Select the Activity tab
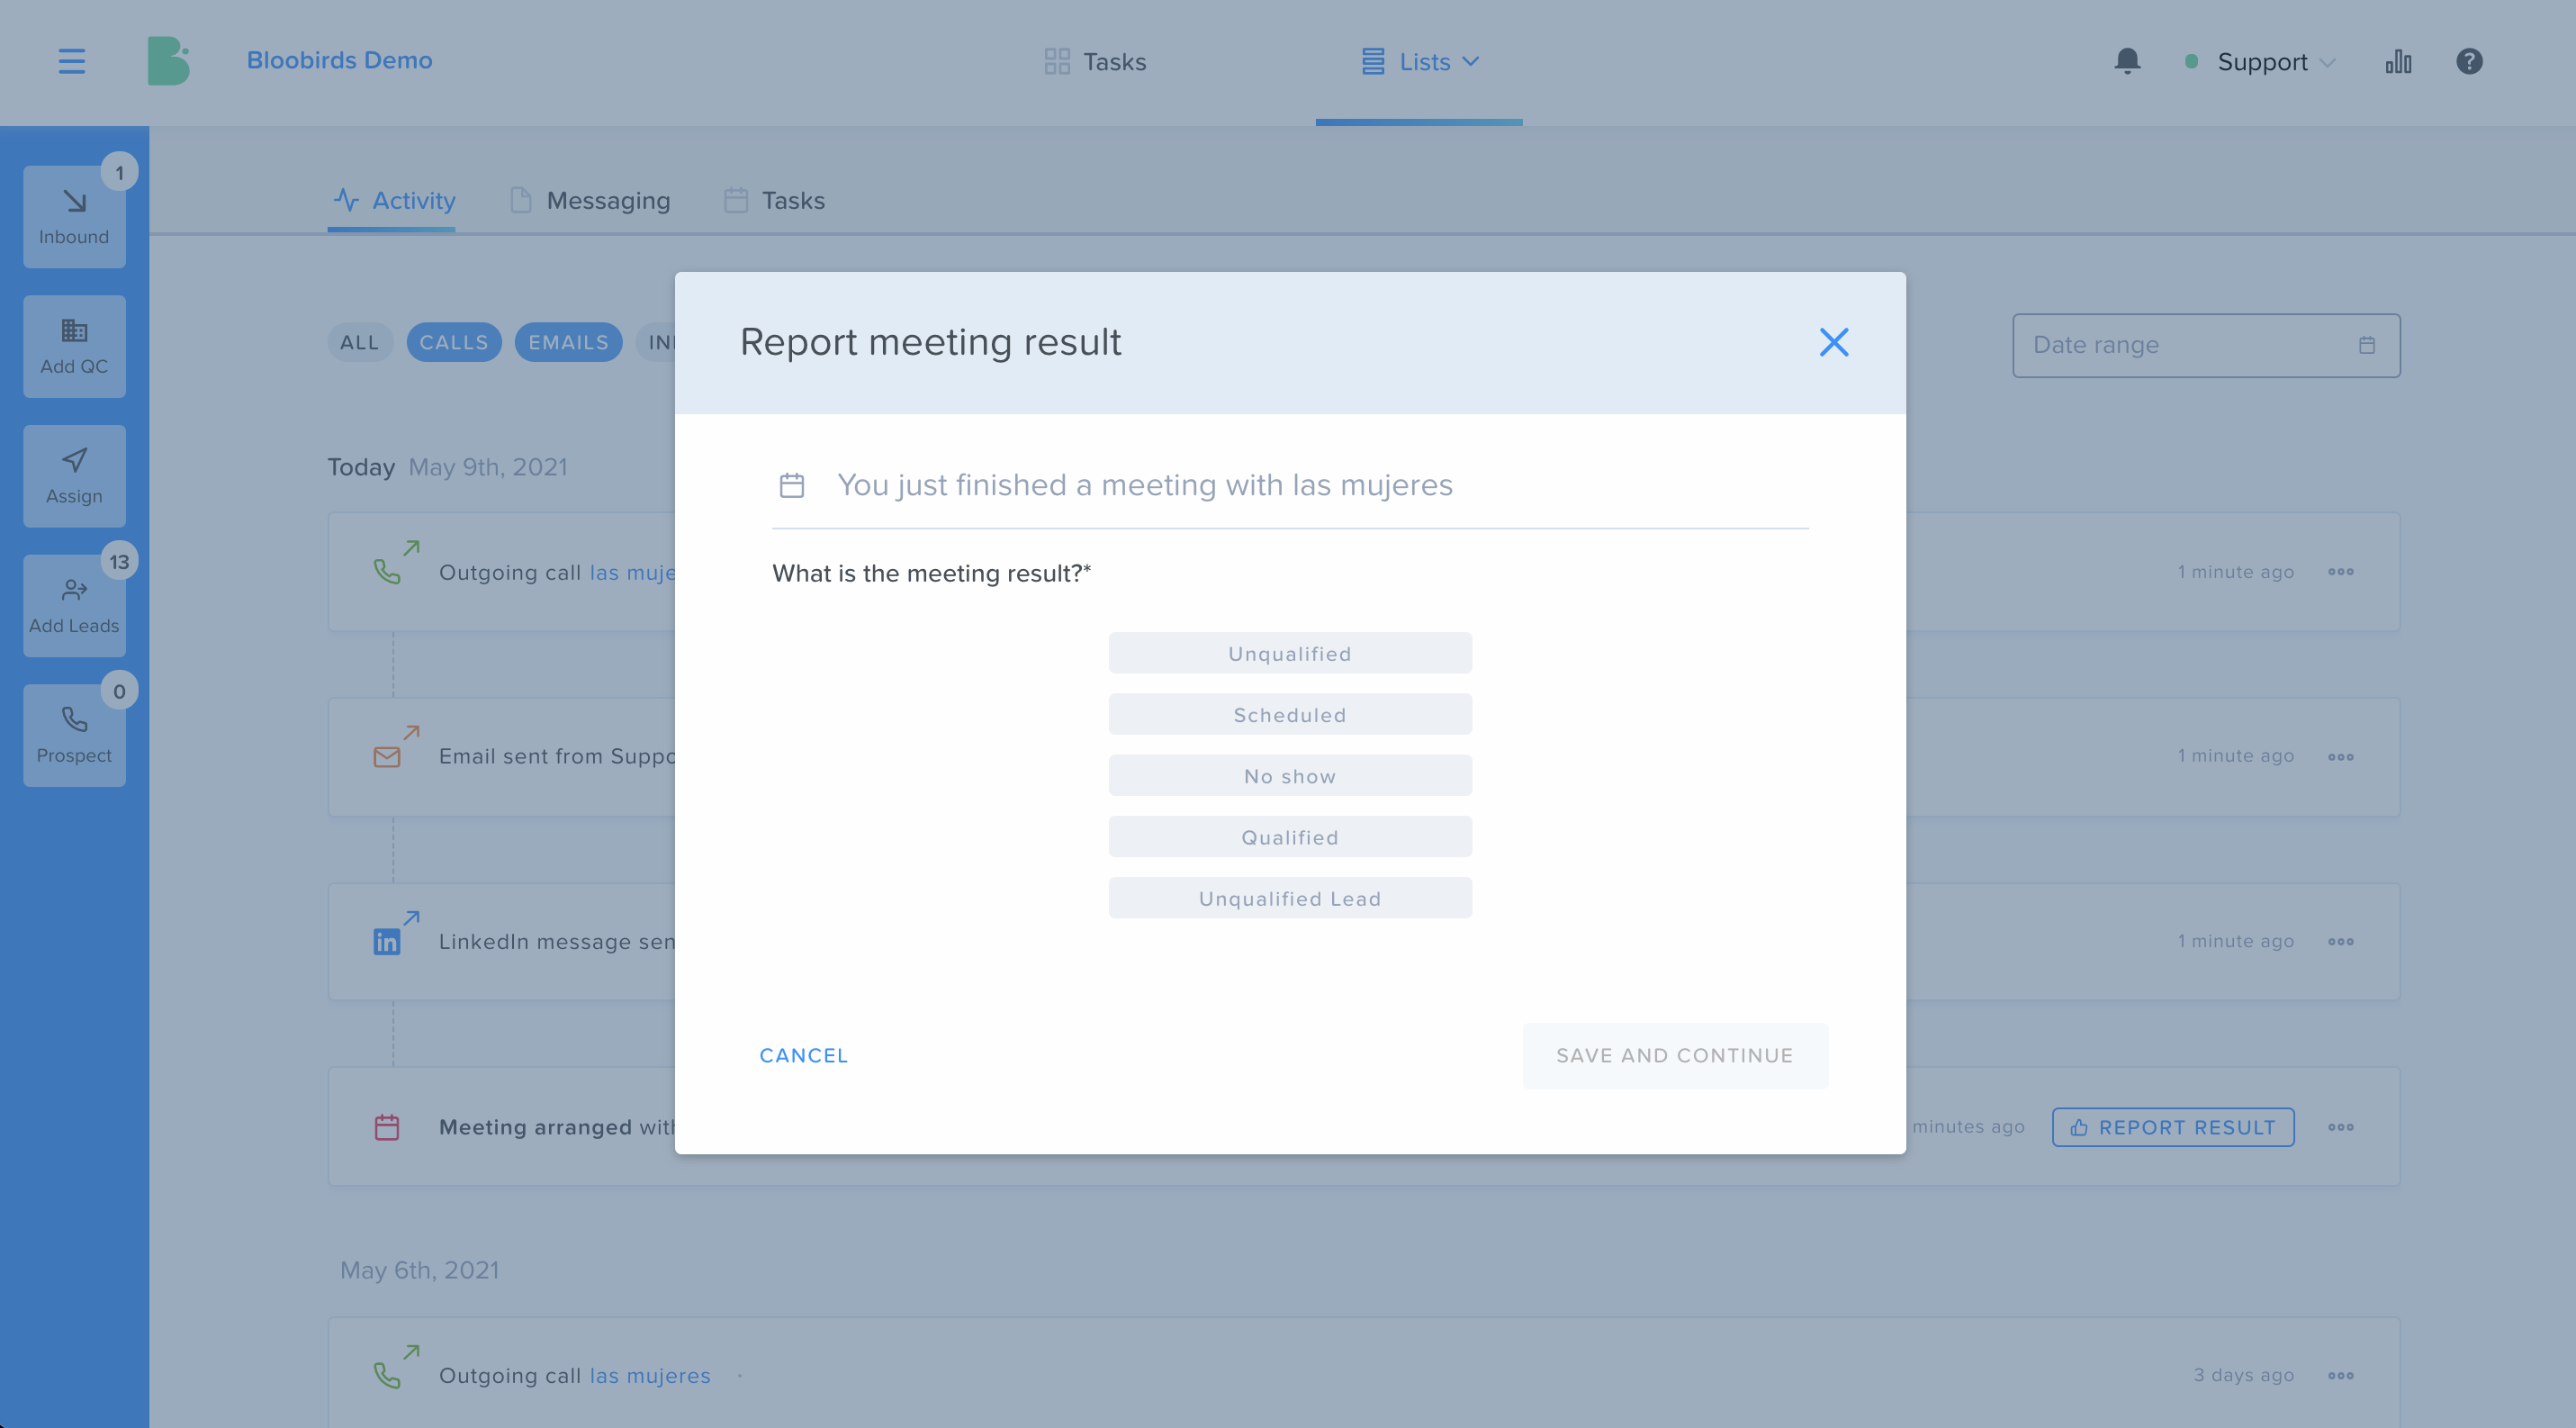 (x=393, y=201)
